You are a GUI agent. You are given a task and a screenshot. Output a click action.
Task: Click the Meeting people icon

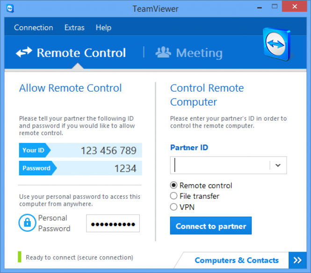(x=163, y=52)
